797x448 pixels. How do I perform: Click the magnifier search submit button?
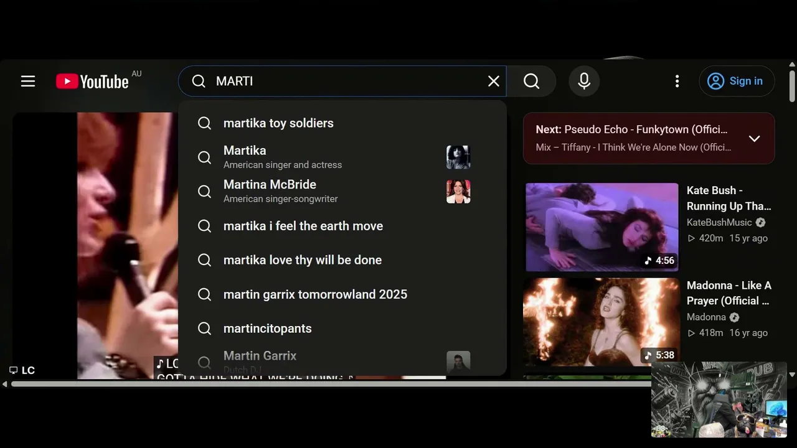[531, 81]
